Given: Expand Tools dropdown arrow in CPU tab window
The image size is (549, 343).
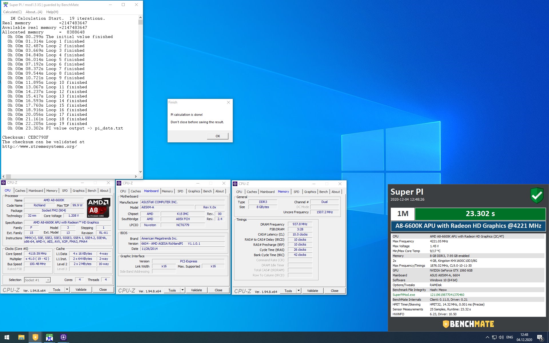Looking at the screenshot, I should coord(67,290).
